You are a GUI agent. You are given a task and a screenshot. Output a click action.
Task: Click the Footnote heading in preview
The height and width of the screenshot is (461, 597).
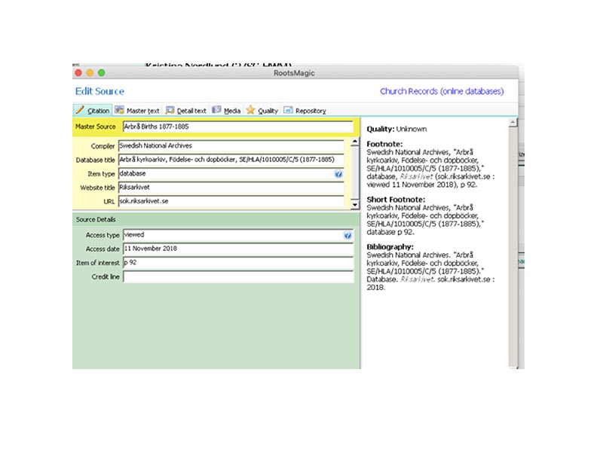pyautogui.click(x=384, y=144)
